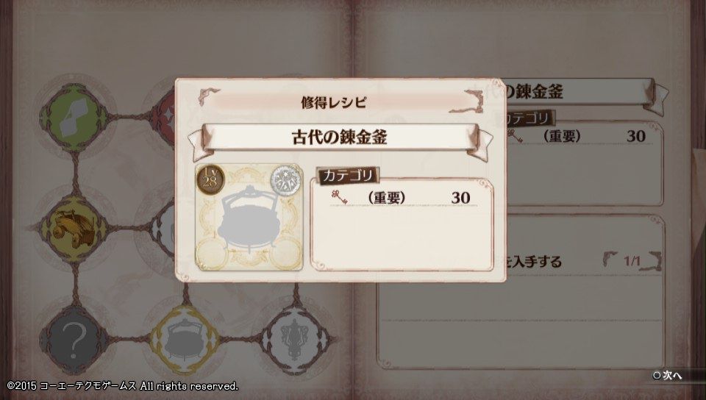
Task: Select the golden cannon recipe node
Action: 74,229
